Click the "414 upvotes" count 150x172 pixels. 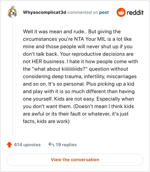tap(27, 145)
